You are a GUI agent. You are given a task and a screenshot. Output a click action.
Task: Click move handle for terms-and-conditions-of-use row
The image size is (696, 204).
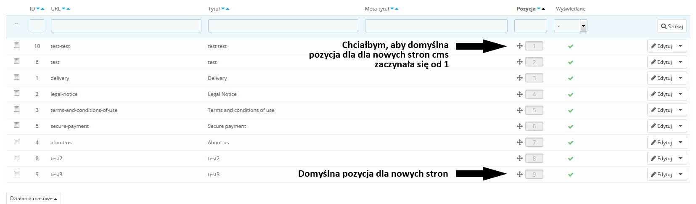(520, 110)
